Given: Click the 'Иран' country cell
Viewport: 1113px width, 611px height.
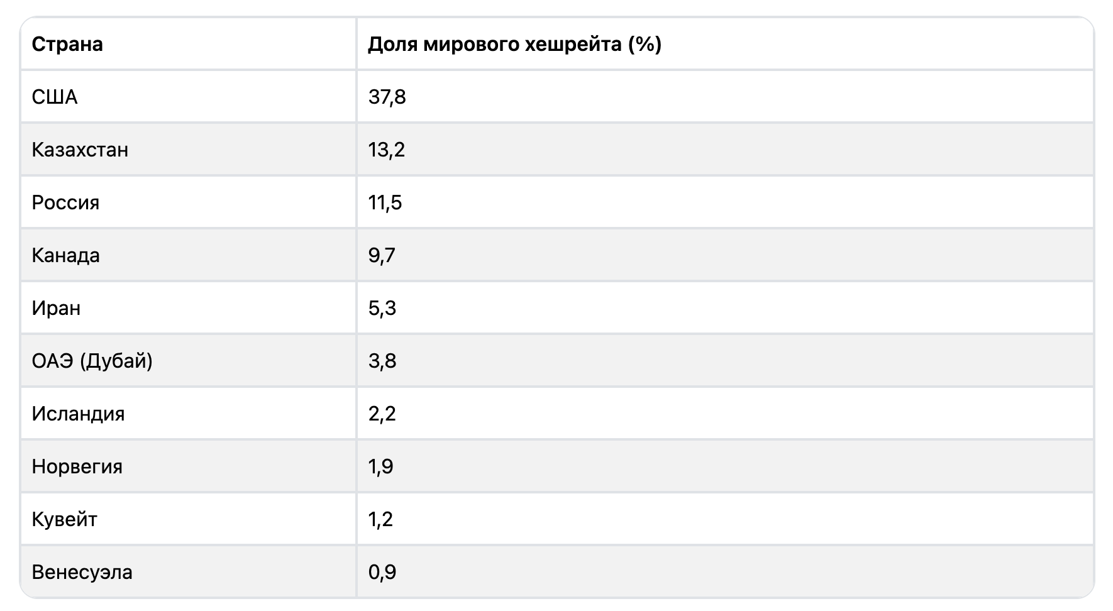Looking at the screenshot, I should pos(56,308).
